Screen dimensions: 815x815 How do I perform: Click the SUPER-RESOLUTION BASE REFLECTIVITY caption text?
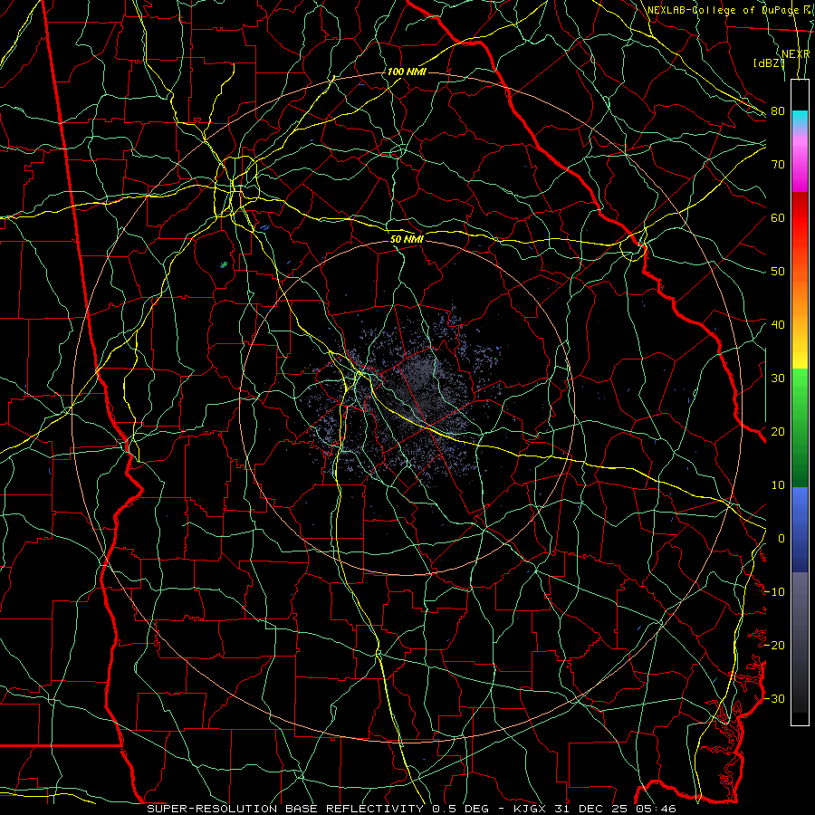click(285, 809)
